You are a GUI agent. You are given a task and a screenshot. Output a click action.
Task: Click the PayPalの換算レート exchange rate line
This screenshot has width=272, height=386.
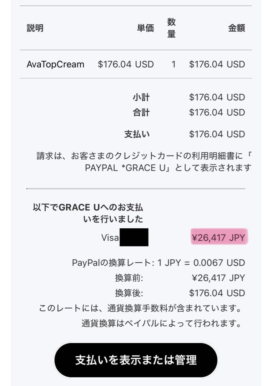pos(158,263)
